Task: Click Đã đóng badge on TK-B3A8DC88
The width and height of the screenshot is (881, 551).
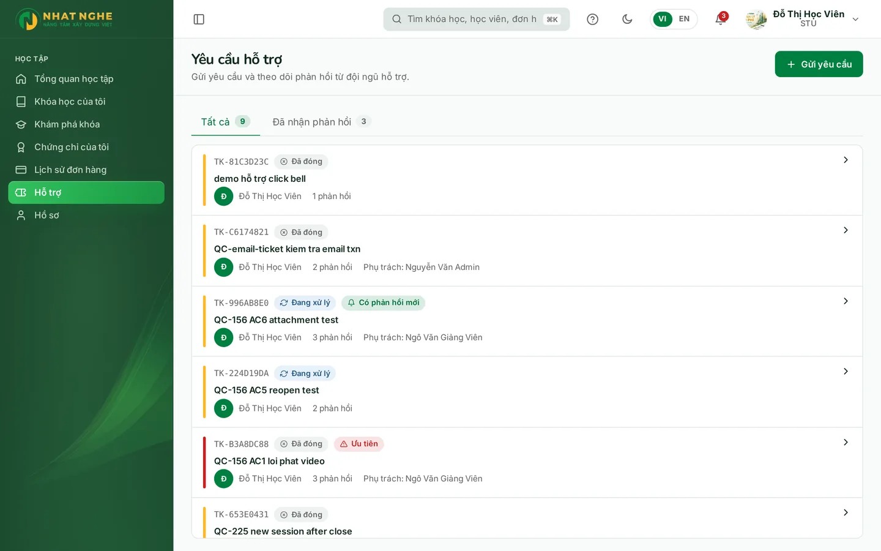Action: 301,444
